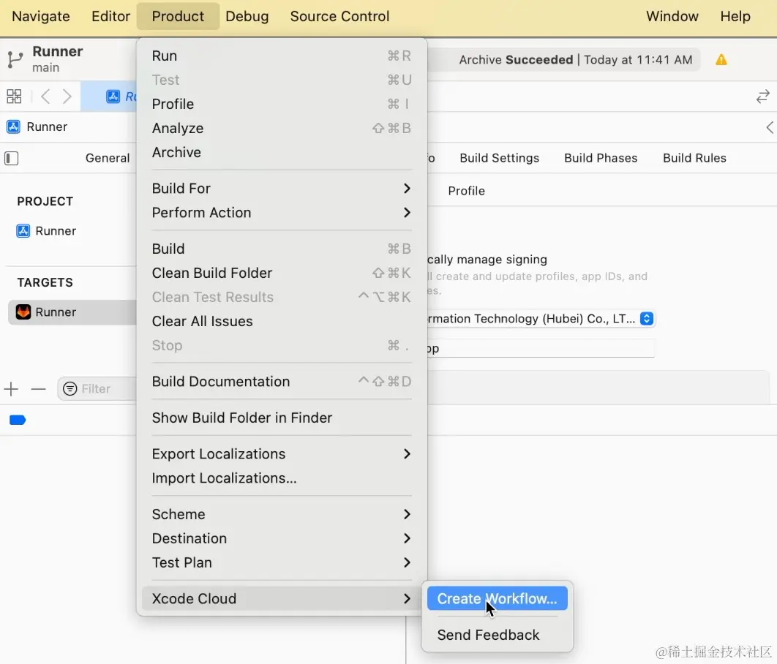Expand the Scheme submenu

(x=282, y=515)
